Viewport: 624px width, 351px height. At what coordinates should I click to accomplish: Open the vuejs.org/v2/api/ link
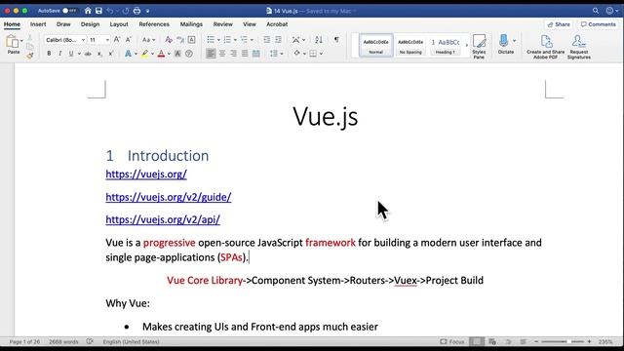163,219
